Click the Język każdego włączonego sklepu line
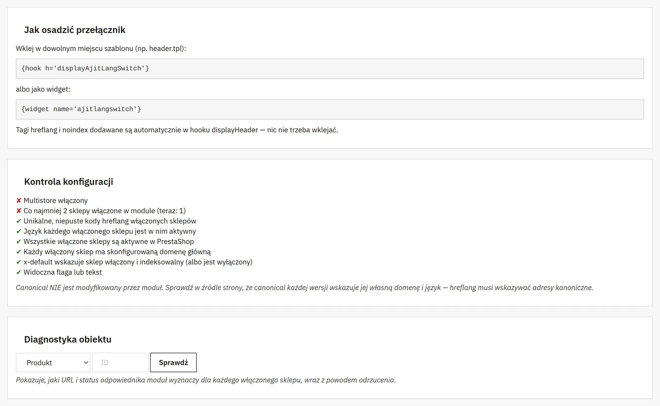The height and width of the screenshot is (406, 660). 106,232
